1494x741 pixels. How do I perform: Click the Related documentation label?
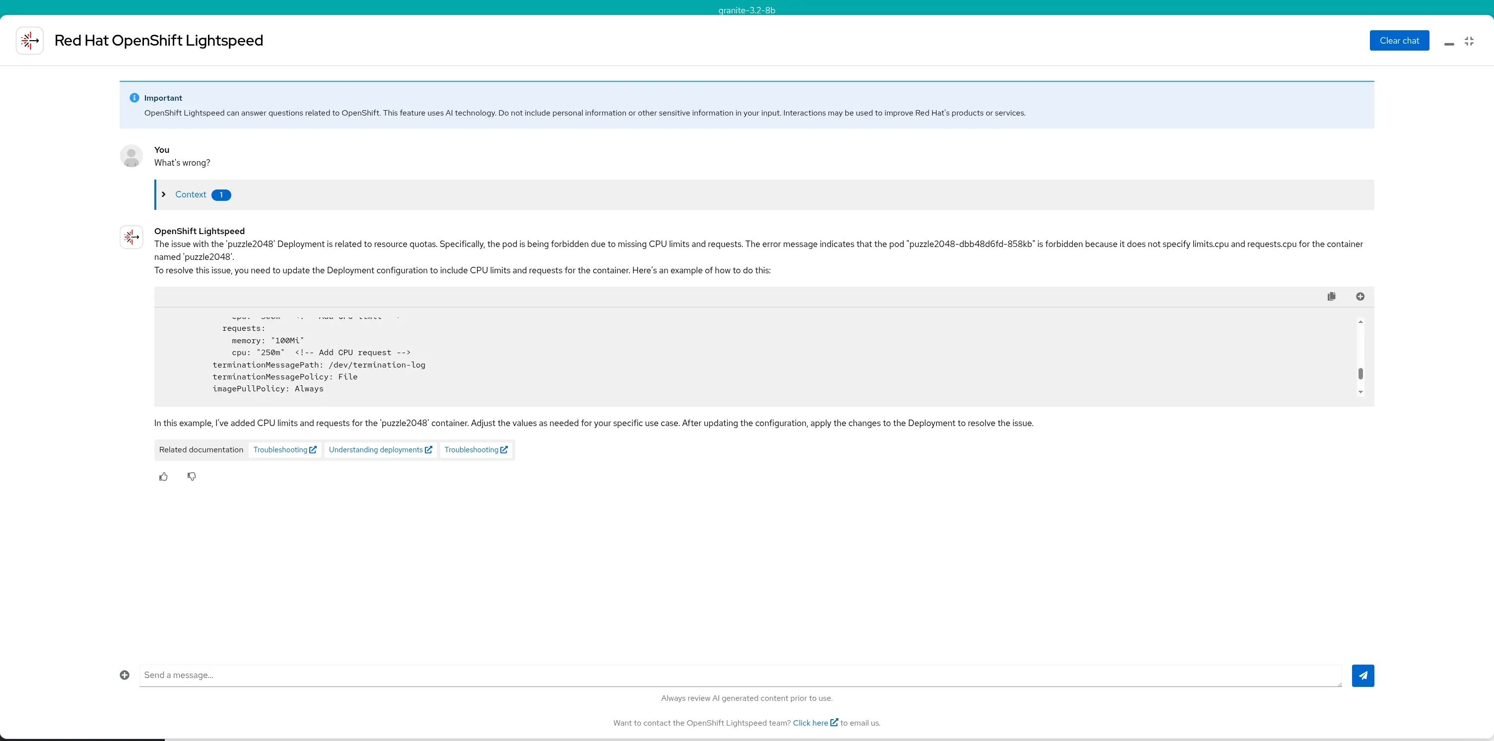201,449
